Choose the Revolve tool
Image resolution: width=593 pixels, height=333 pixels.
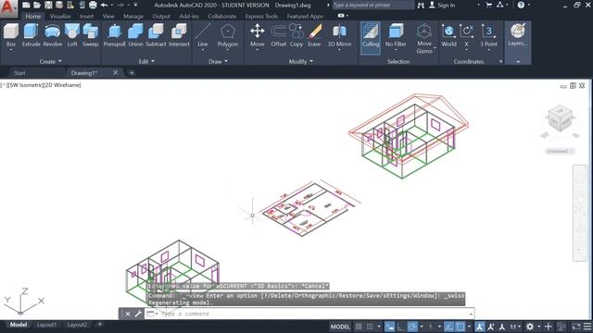[x=53, y=36]
